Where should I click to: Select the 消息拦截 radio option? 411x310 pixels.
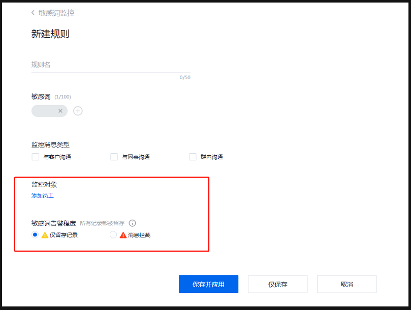(113, 234)
